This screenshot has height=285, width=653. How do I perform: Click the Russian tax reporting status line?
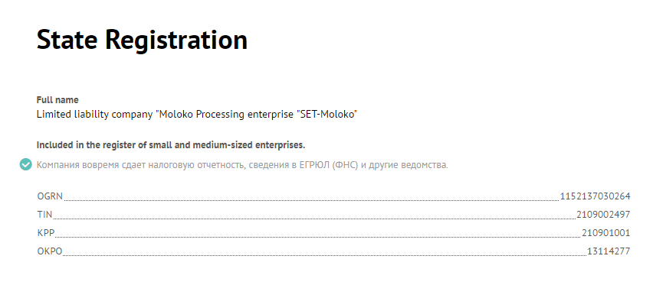(x=242, y=165)
